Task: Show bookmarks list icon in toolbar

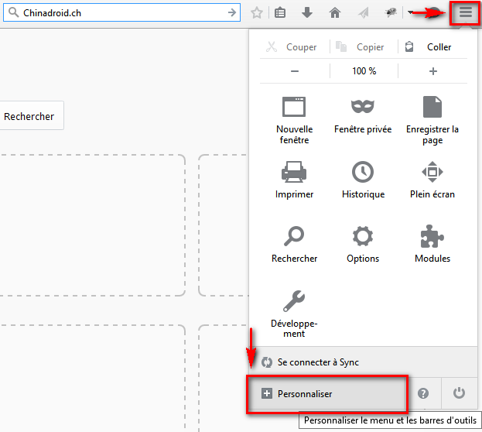Action: tap(280, 13)
